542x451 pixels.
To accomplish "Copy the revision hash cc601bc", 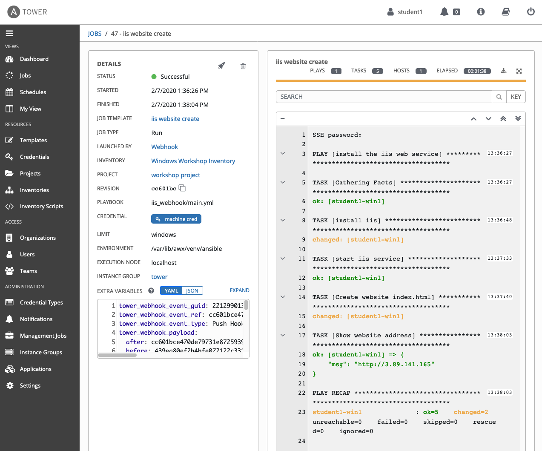I will click(182, 188).
